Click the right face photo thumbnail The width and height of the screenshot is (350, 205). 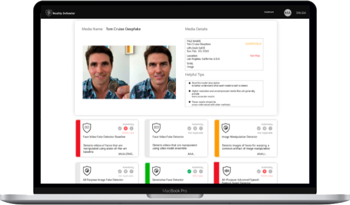click(153, 72)
